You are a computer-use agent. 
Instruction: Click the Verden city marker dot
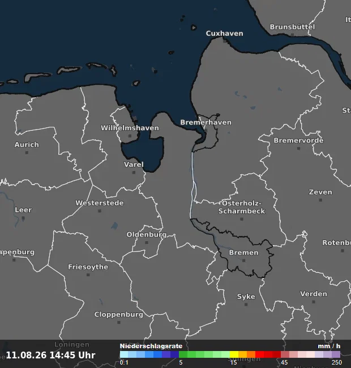click(314, 302)
